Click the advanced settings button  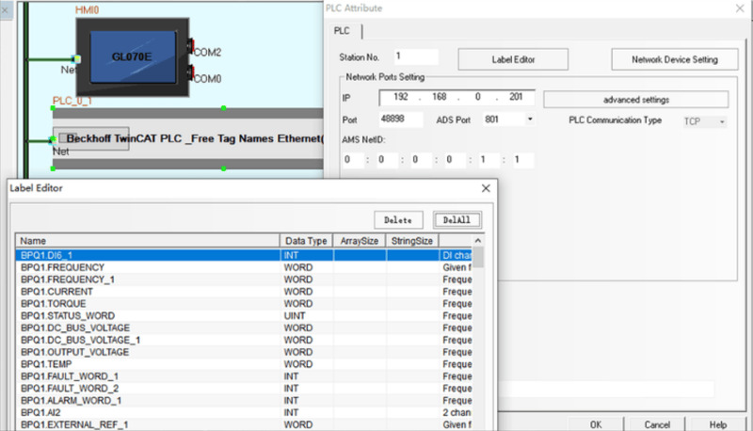click(636, 100)
